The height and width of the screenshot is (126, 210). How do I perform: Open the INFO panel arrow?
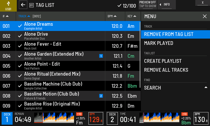(167, 5)
